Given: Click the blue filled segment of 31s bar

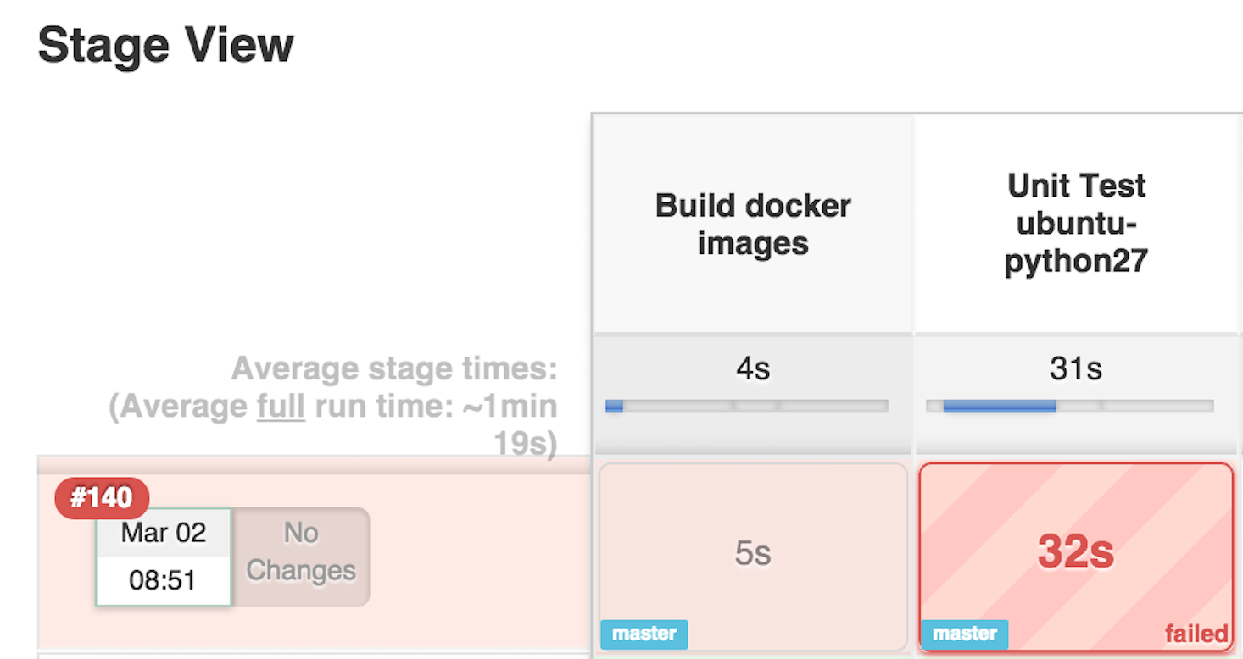Looking at the screenshot, I should [x=999, y=406].
